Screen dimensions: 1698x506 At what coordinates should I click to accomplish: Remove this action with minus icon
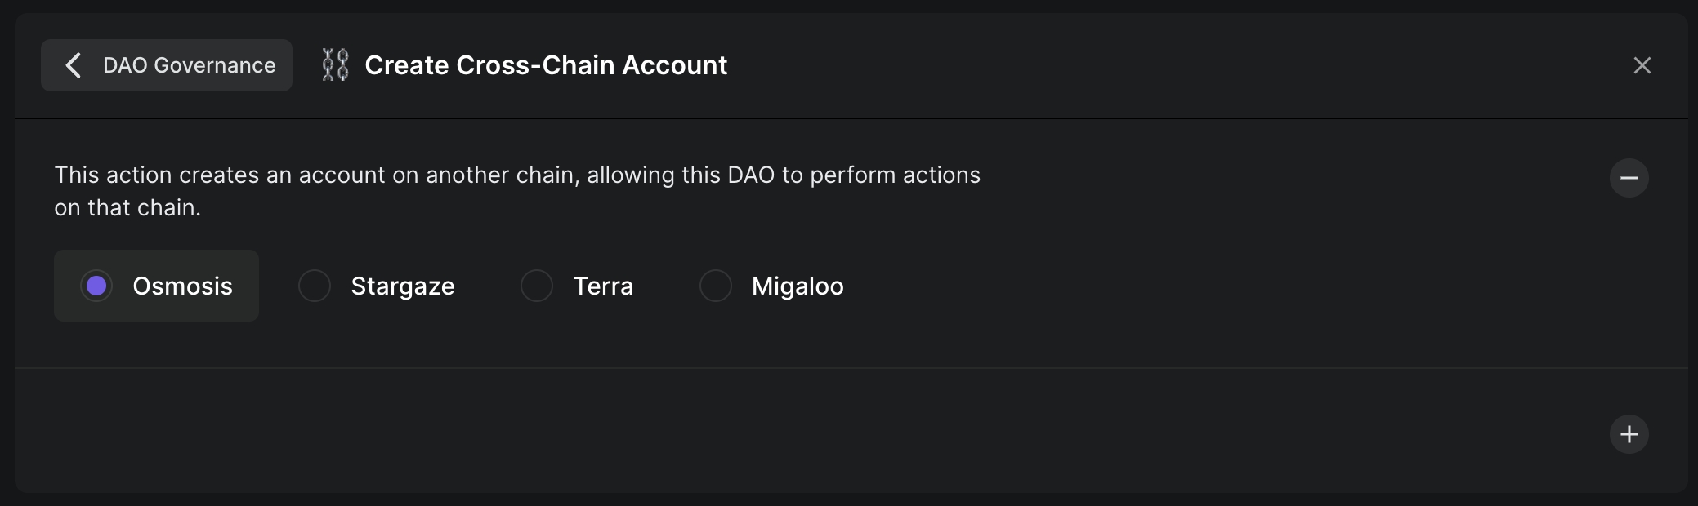pyautogui.click(x=1629, y=178)
